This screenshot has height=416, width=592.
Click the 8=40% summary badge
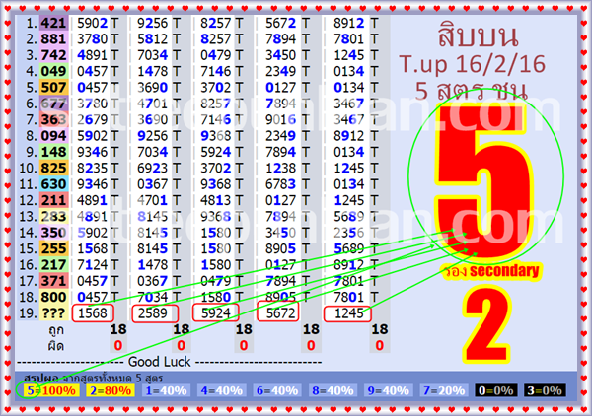(x=333, y=390)
